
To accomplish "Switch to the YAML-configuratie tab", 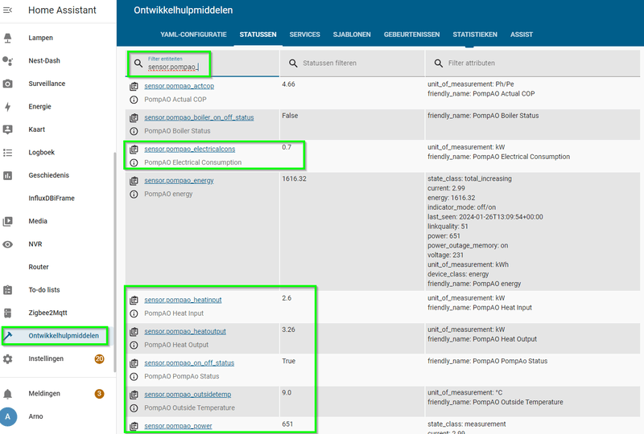I will pyautogui.click(x=193, y=35).
